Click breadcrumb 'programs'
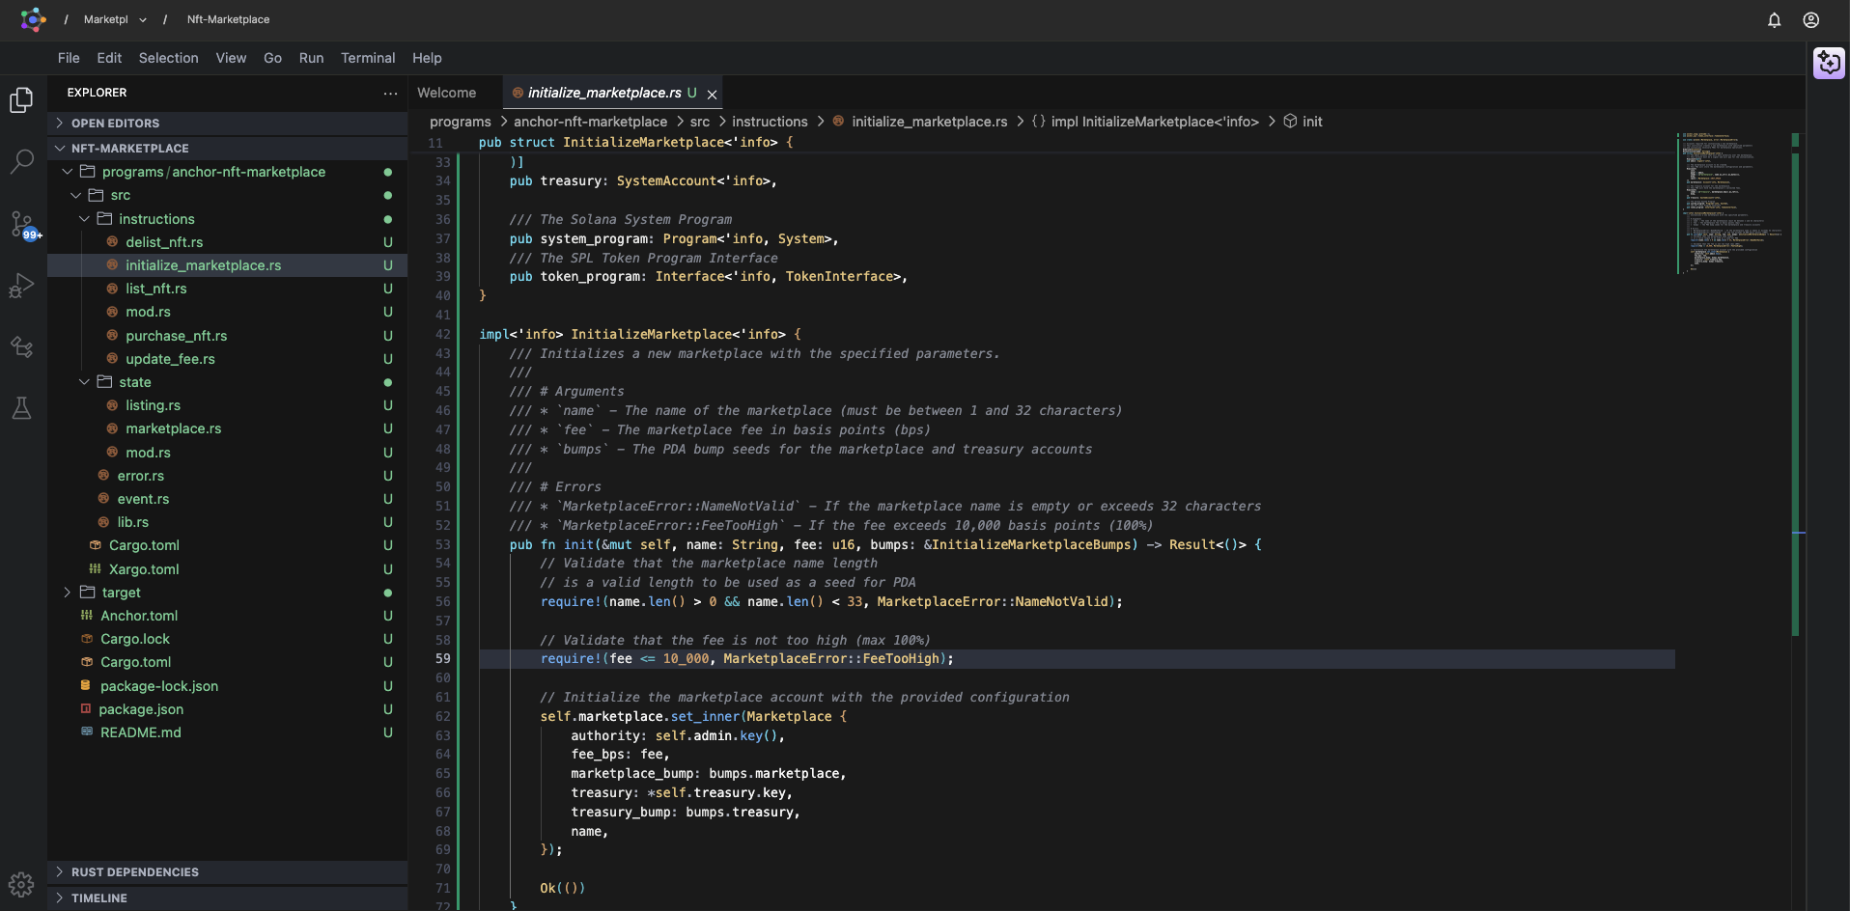1850x911 pixels. [x=461, y=122]
